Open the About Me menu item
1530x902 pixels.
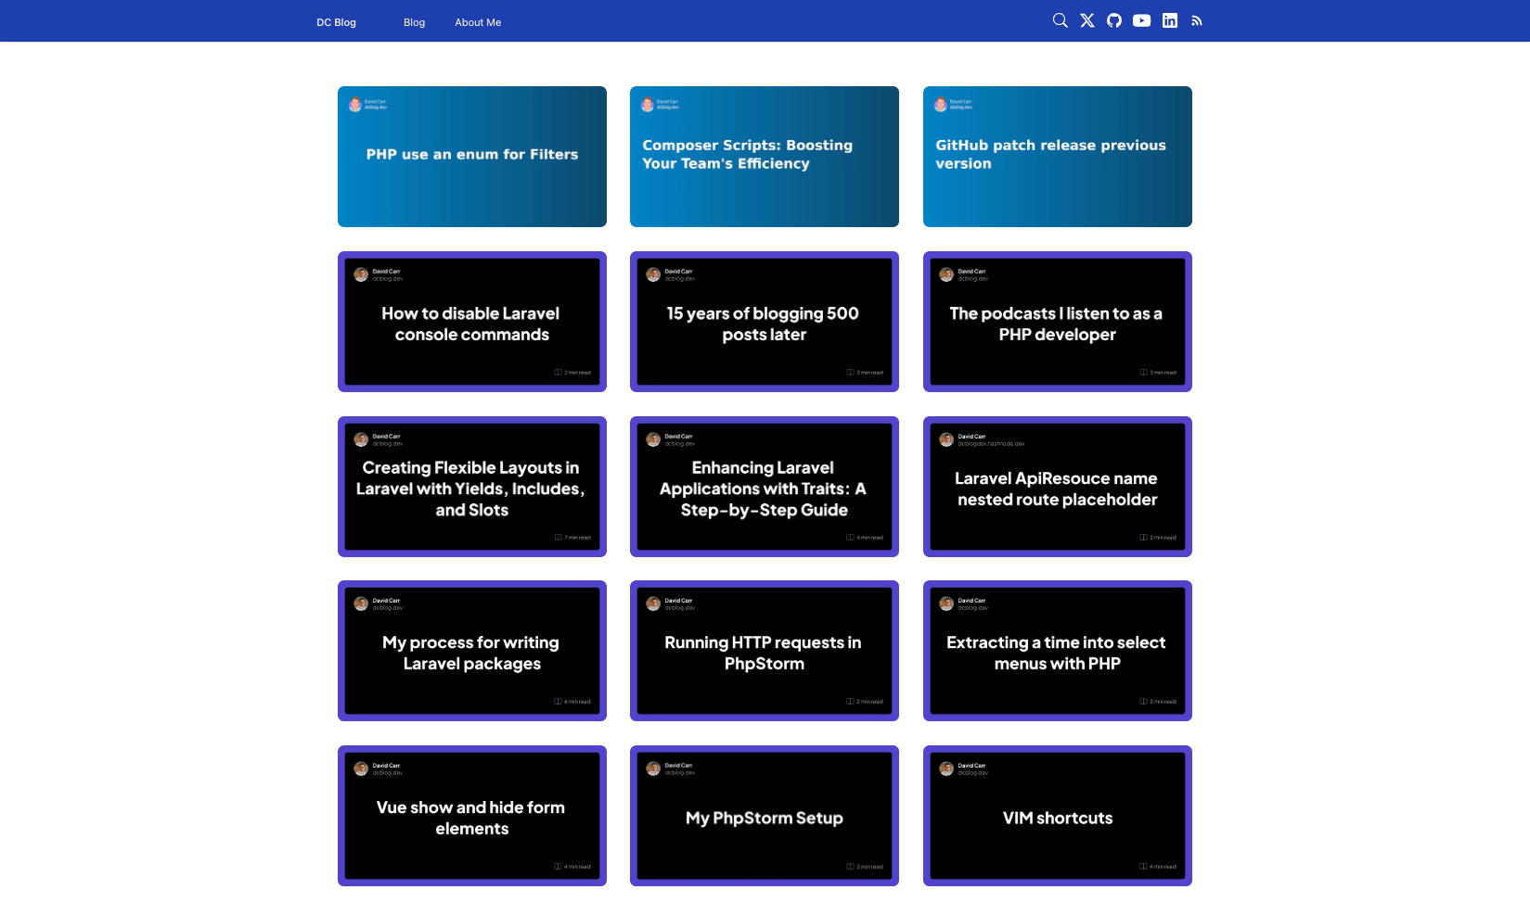(478, 22)
